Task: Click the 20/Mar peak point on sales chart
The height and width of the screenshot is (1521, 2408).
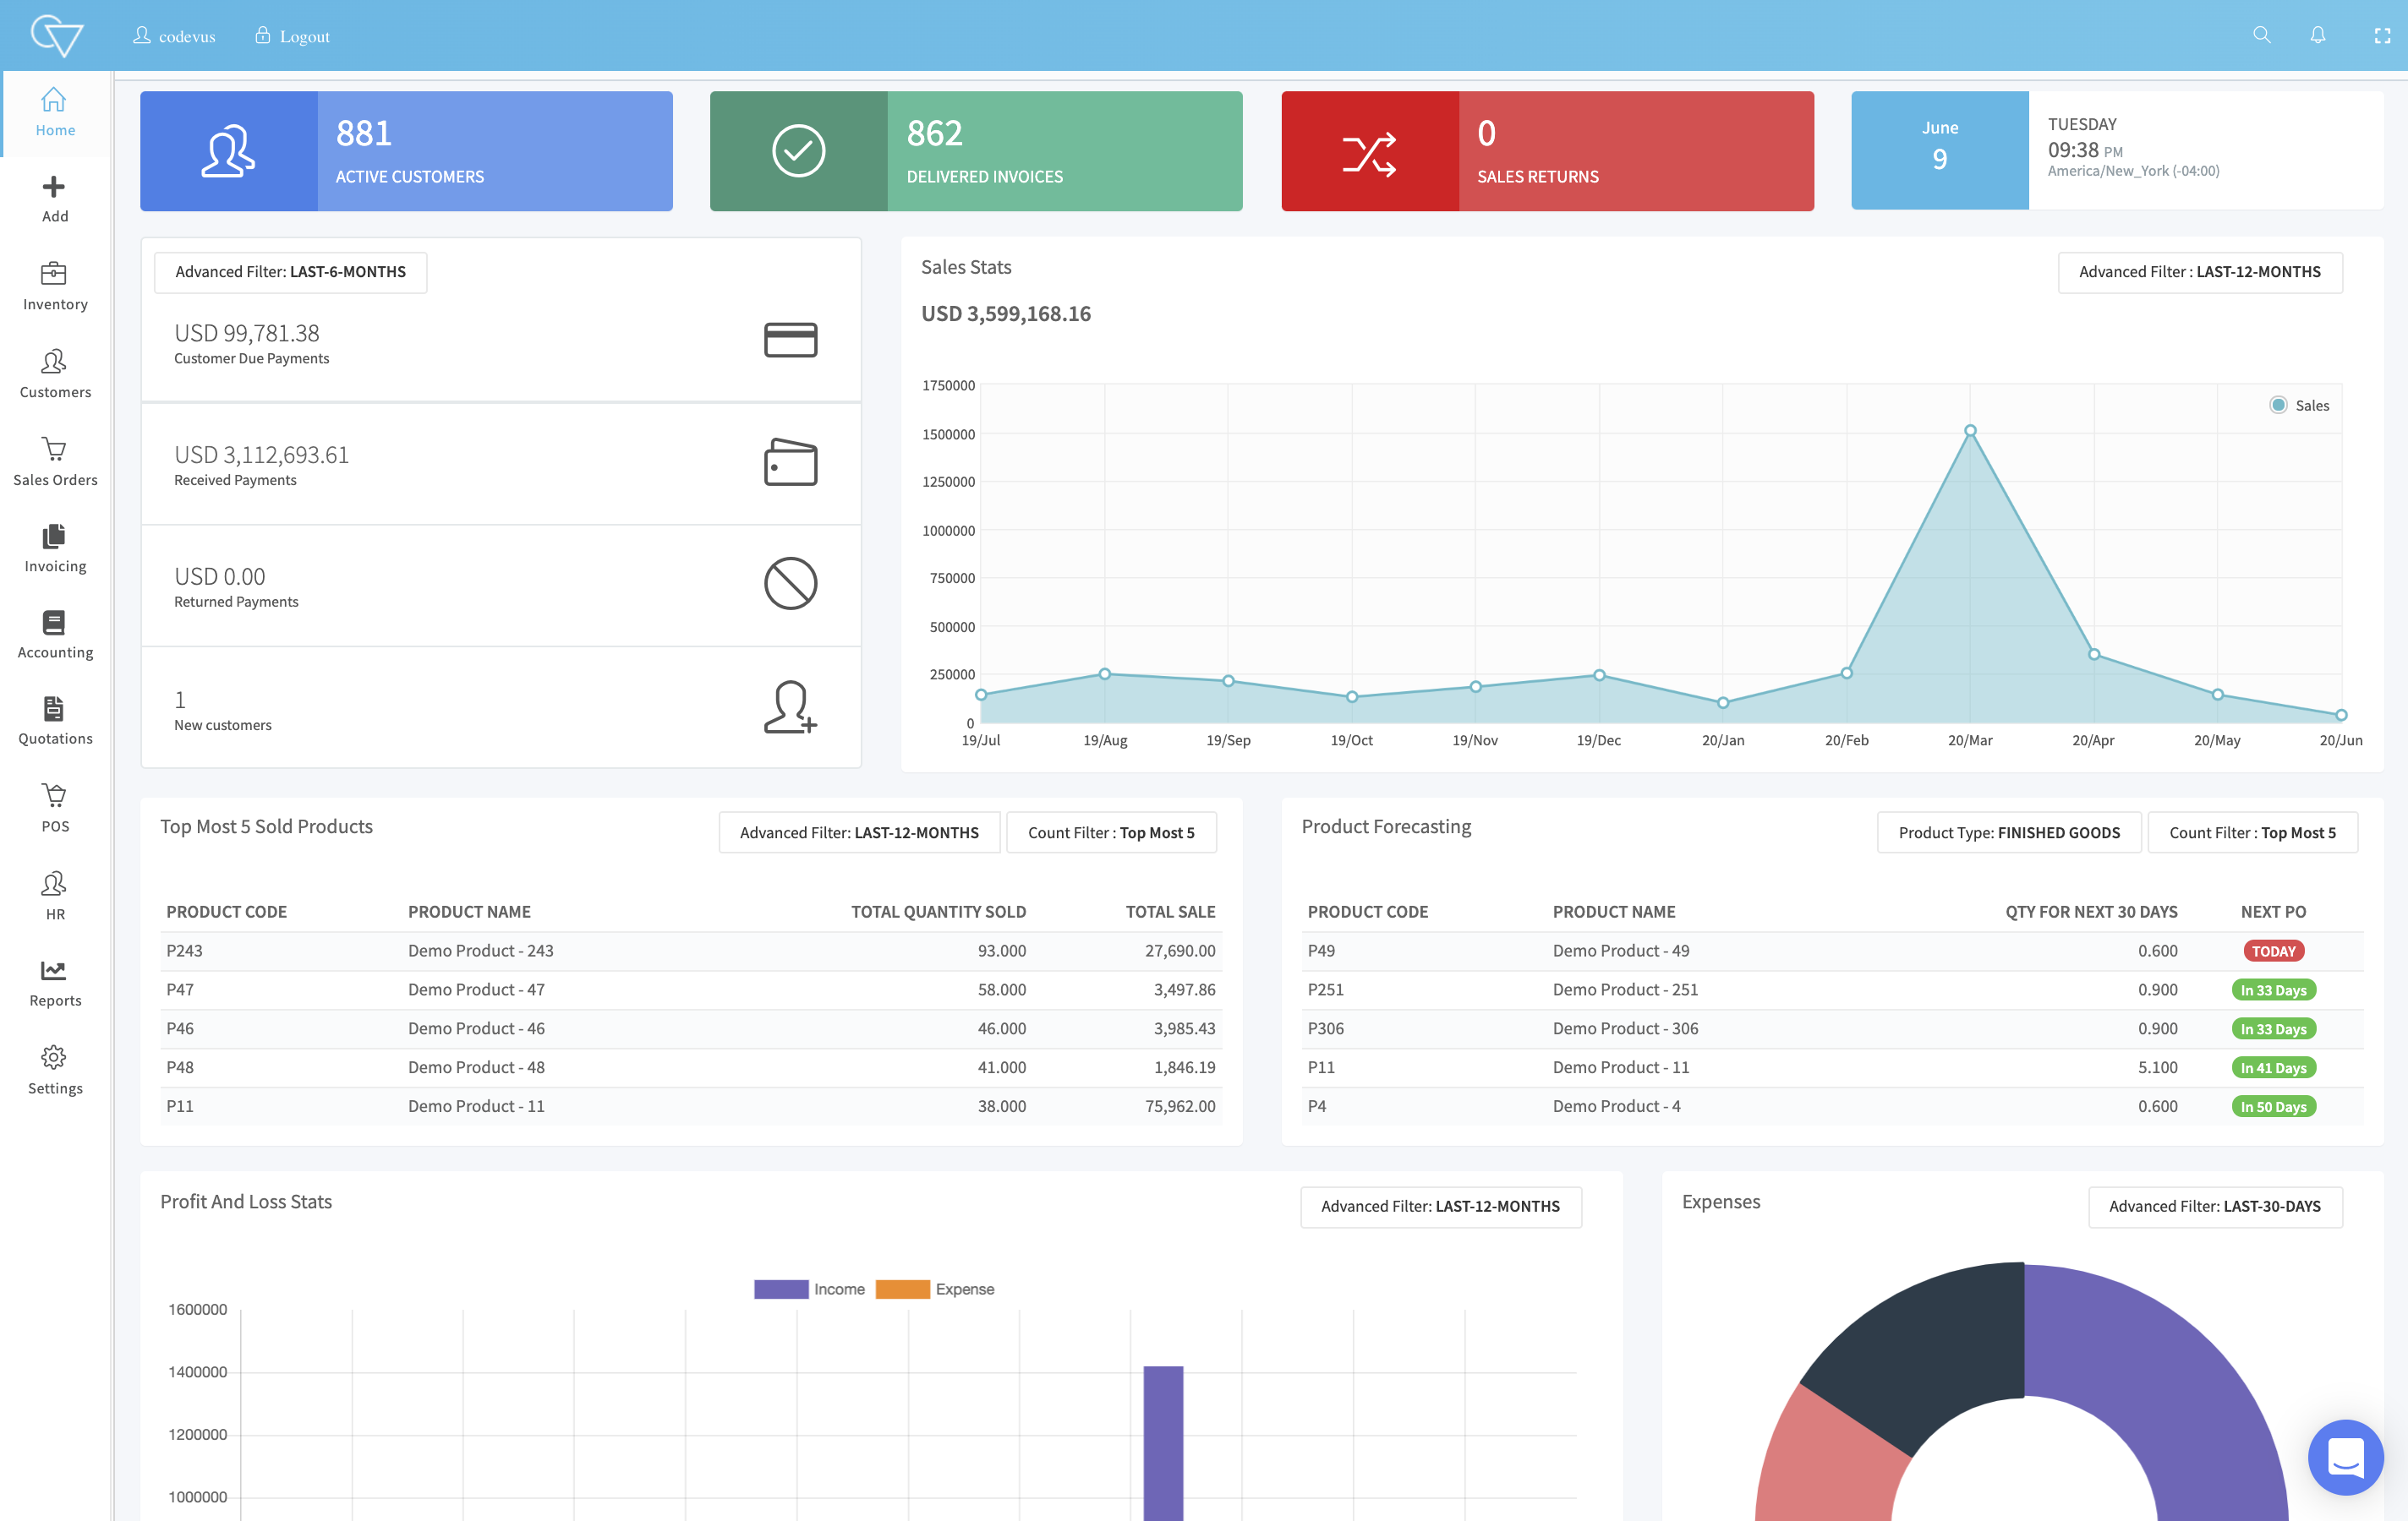Action: pyautogui.click(x=1970, y=431)
